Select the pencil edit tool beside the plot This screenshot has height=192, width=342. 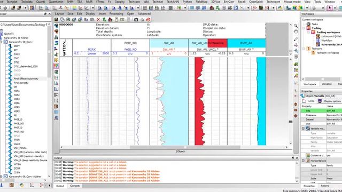point(296,39)
